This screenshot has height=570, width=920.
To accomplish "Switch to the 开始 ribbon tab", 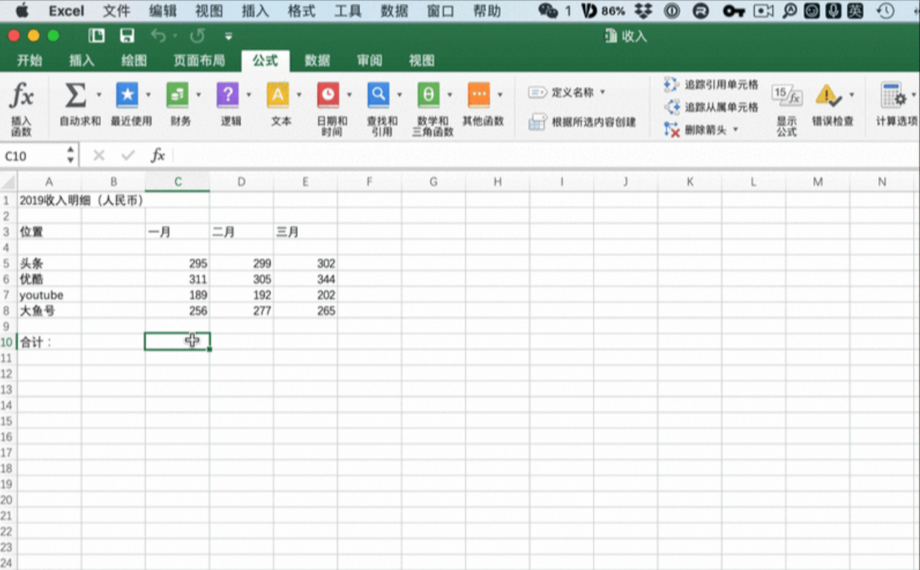I will (29, 60).
